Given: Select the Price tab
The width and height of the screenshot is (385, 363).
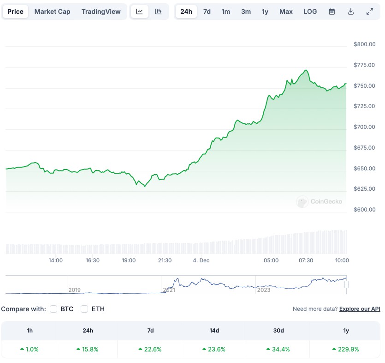Looking at the screenshot, I should [15, 12].
